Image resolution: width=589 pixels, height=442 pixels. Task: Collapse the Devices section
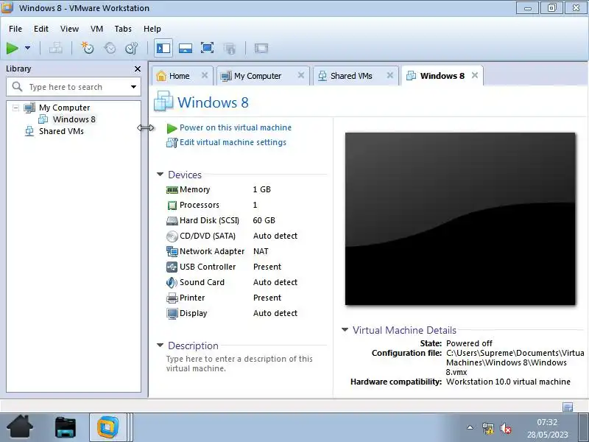click(x=160, y=175)
